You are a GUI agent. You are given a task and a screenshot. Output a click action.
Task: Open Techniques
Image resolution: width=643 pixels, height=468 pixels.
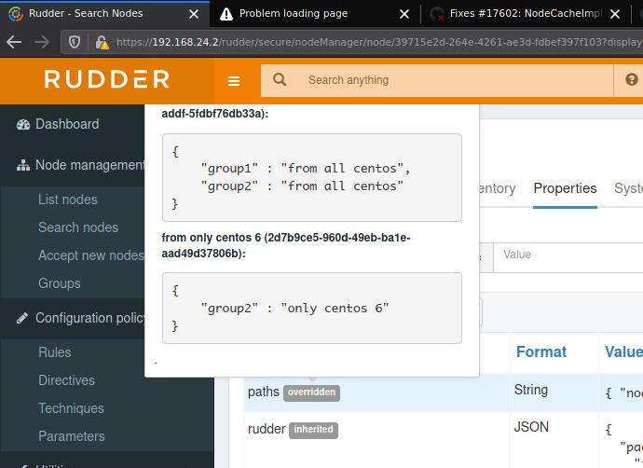click(x=71, y=408)
